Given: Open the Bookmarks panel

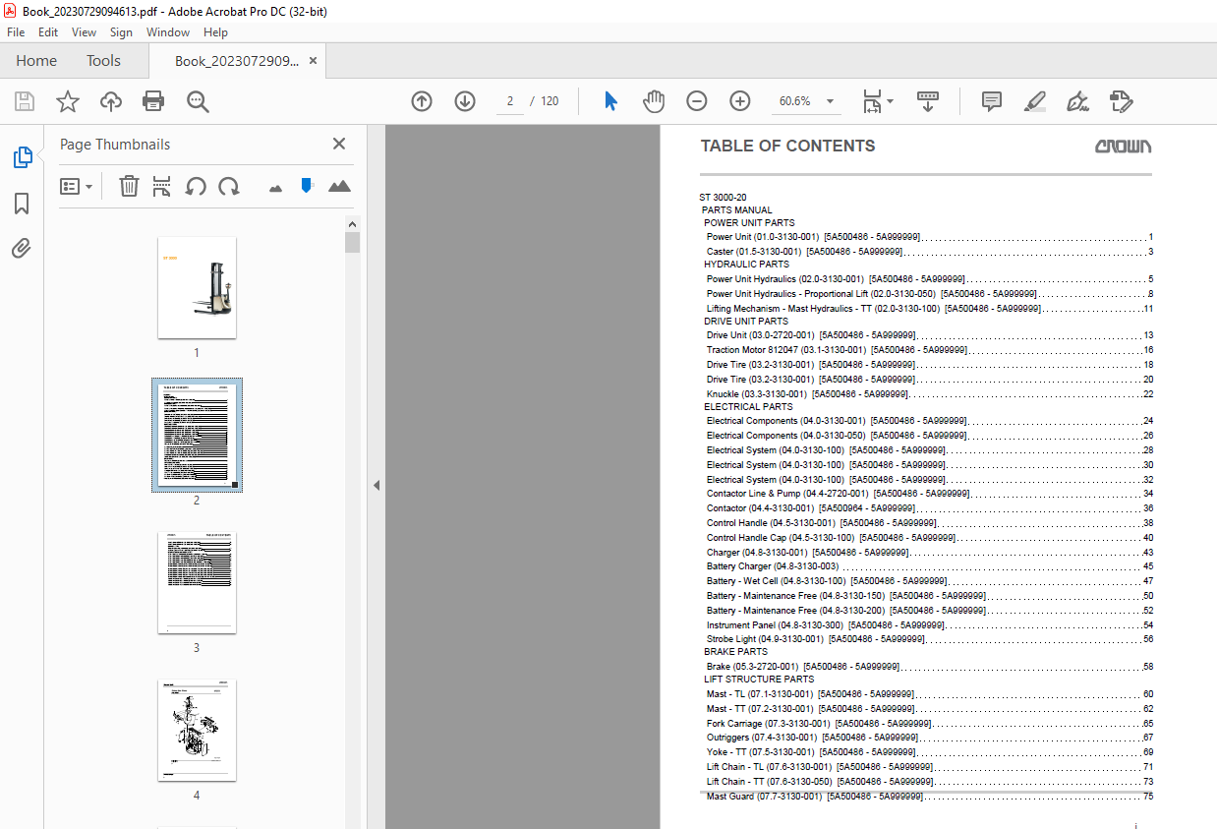Looking at the screenshot, I should 22,204.
